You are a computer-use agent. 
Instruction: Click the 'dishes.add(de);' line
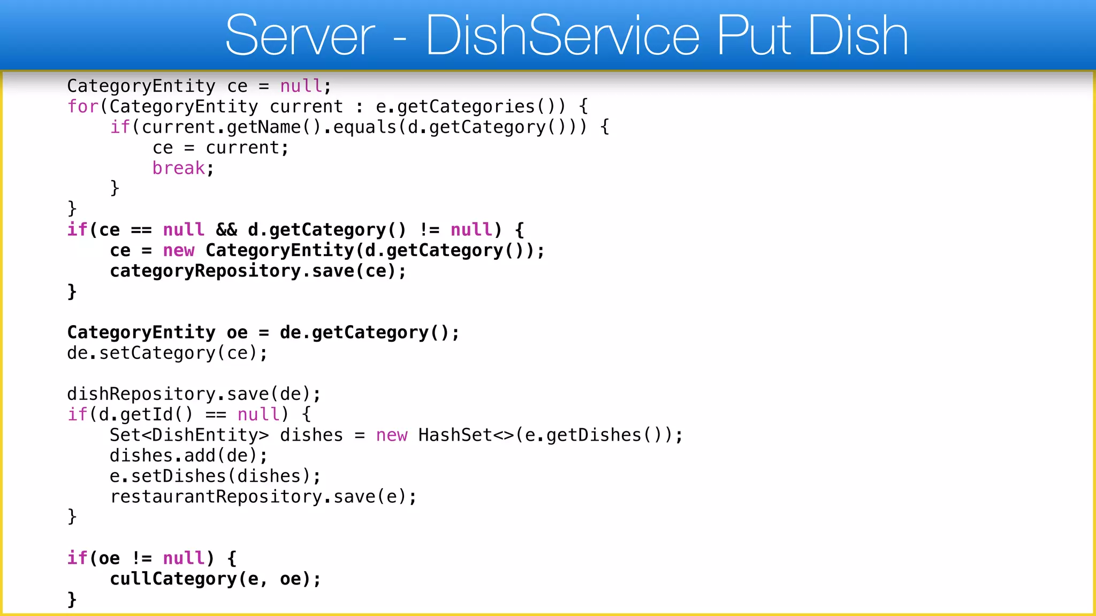188,456
